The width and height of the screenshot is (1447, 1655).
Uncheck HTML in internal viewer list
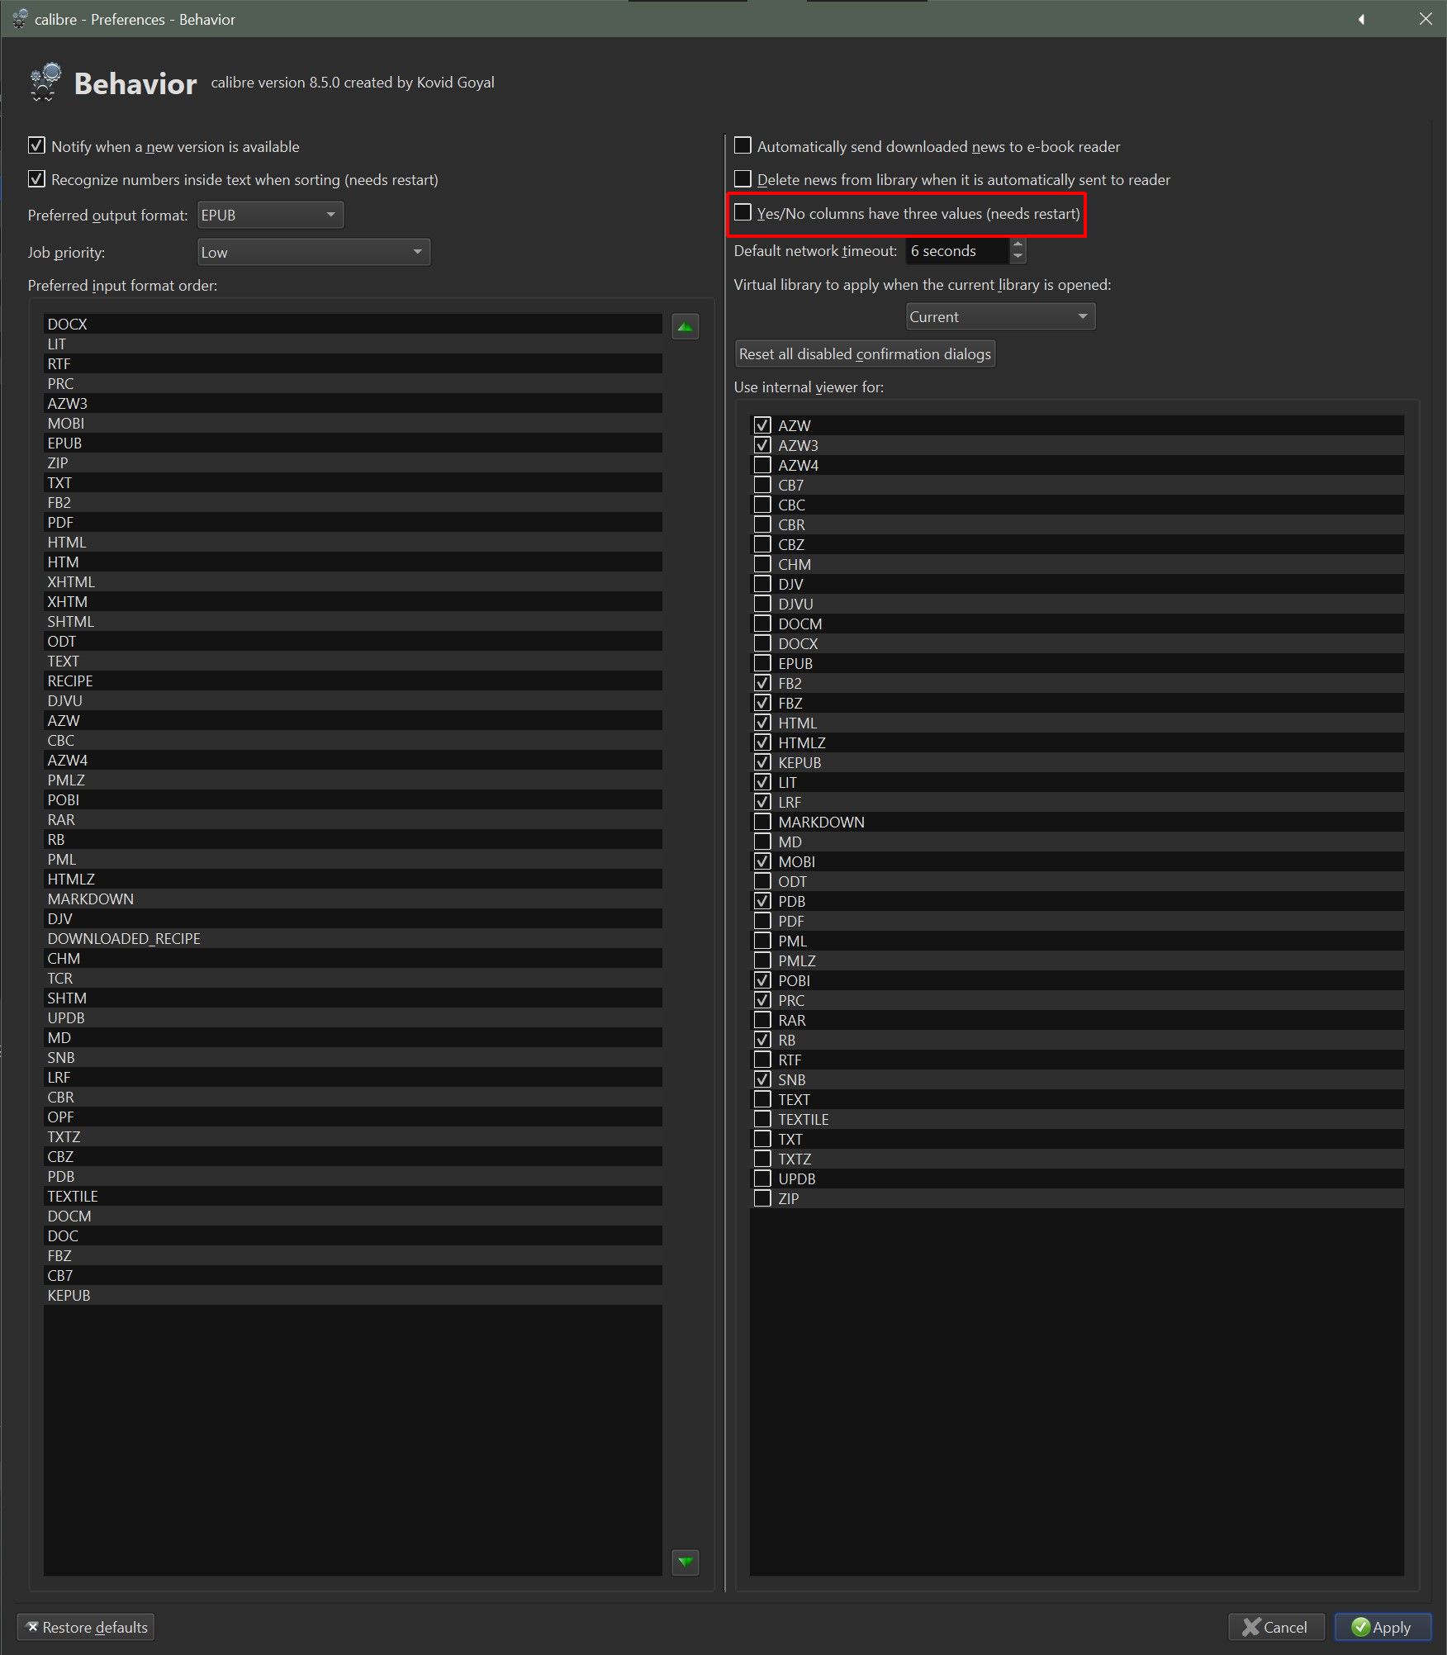tap(762, 723)
